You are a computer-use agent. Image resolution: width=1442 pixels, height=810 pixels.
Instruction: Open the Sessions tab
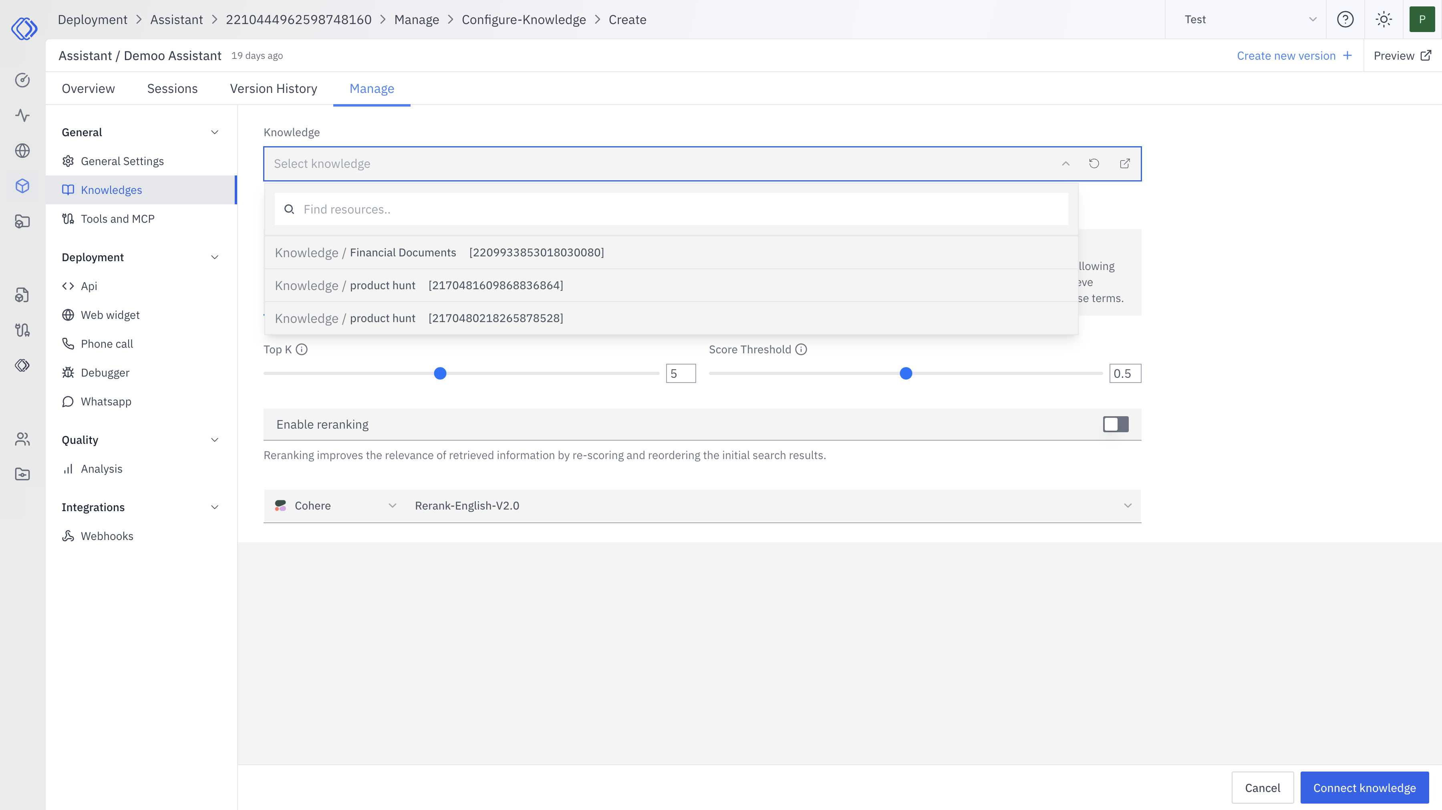click(172, 89)
